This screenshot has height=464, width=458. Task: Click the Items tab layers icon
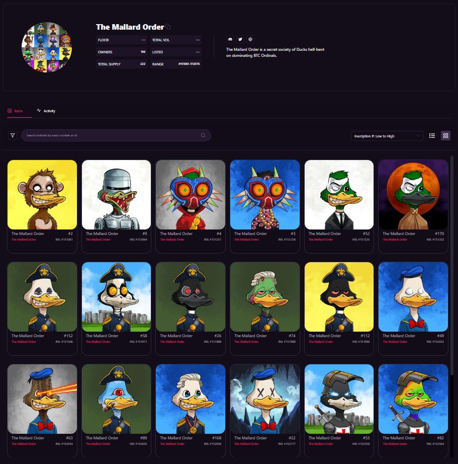(10, 111)
